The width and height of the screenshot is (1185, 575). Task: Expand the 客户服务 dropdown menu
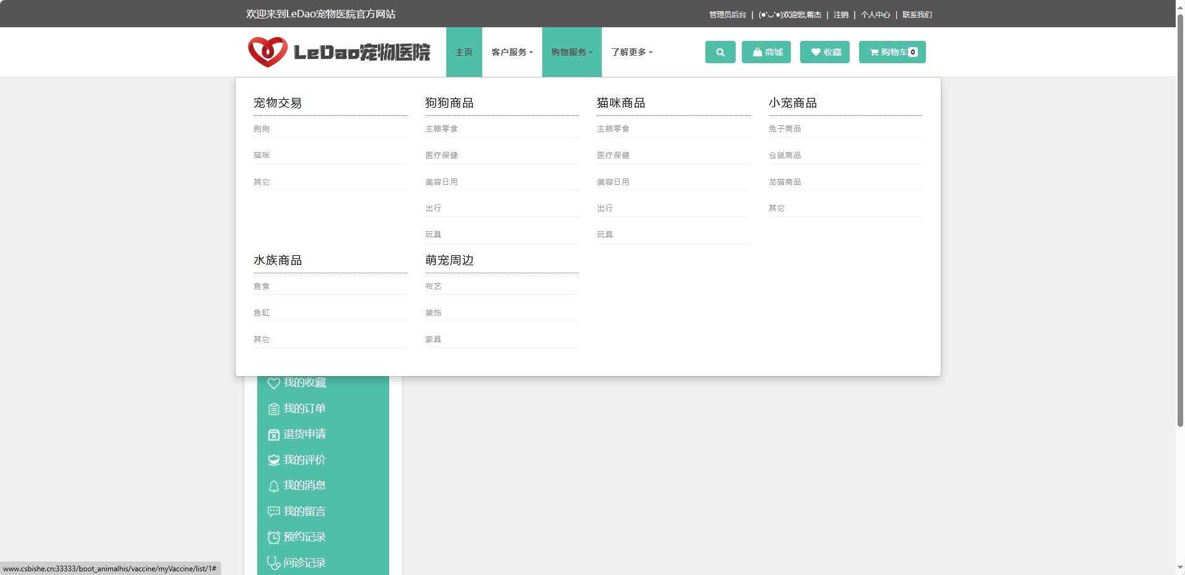[512, 52]
